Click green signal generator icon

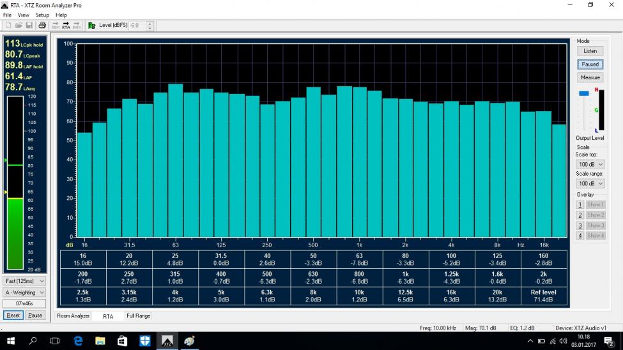[x=92, y=26]
